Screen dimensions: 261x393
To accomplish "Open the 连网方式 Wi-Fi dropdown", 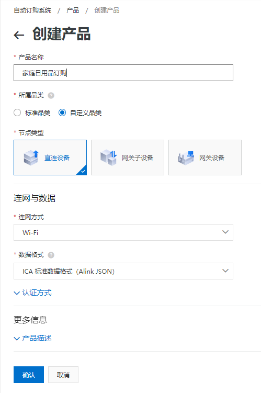I will (123, 232).
